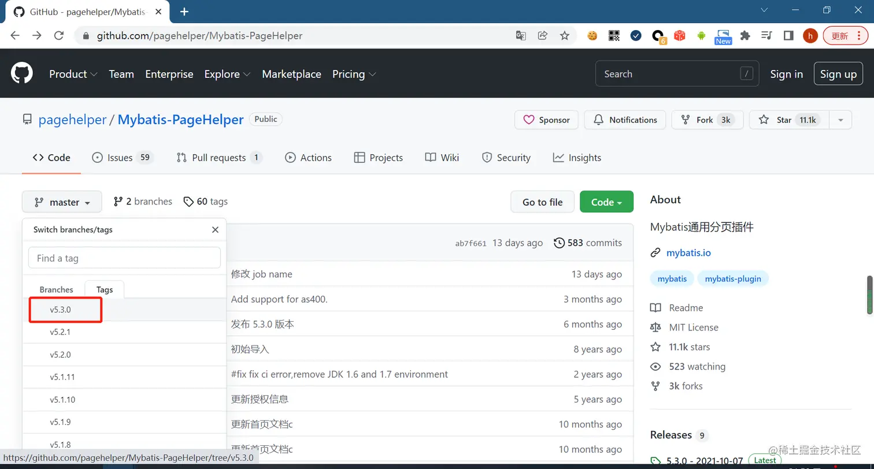874x469 pixels.
Task: Click the mybatis-plugin topic badge
Action: (x=733, y=278)
